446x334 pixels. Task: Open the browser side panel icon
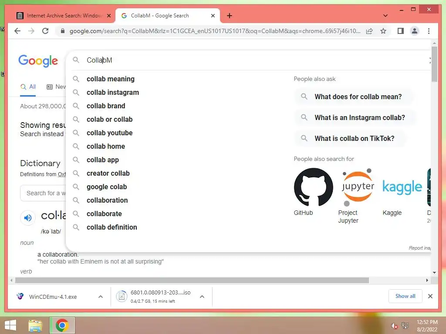(x=401, y=31)
